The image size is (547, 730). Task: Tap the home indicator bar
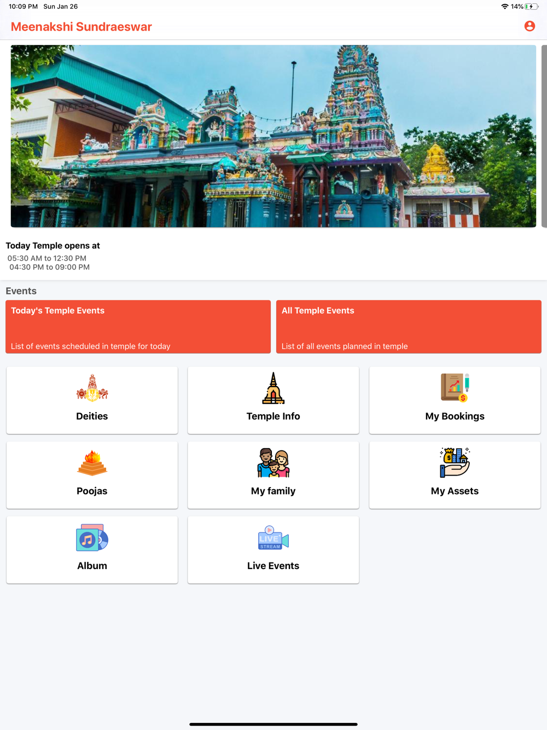273,724
